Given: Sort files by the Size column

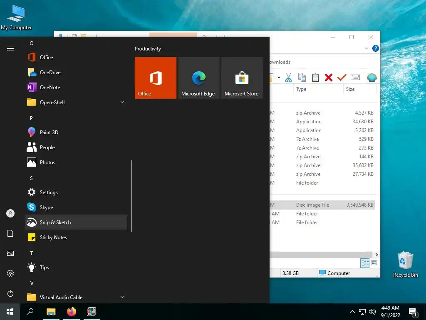Looking at the screenshot, I should click(360, 89).
